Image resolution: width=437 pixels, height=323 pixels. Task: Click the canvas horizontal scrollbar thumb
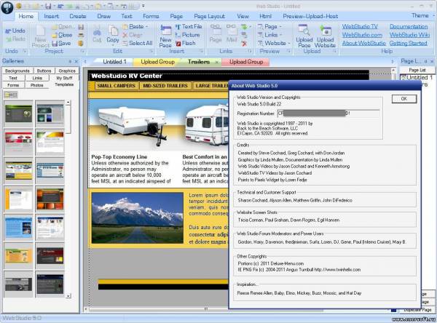(x=206, y=309)
